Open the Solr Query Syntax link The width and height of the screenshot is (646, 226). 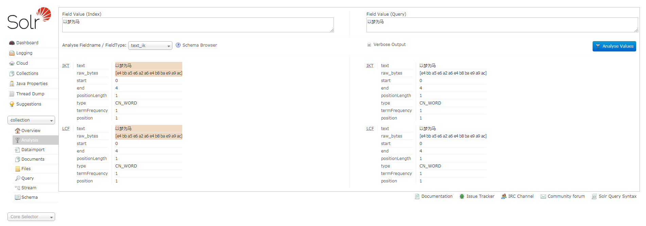tap(617, 196)
